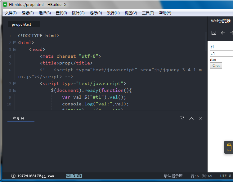Click the HBuilder X logo icon
Screen dimensions: 233x182
pos(5,5)
